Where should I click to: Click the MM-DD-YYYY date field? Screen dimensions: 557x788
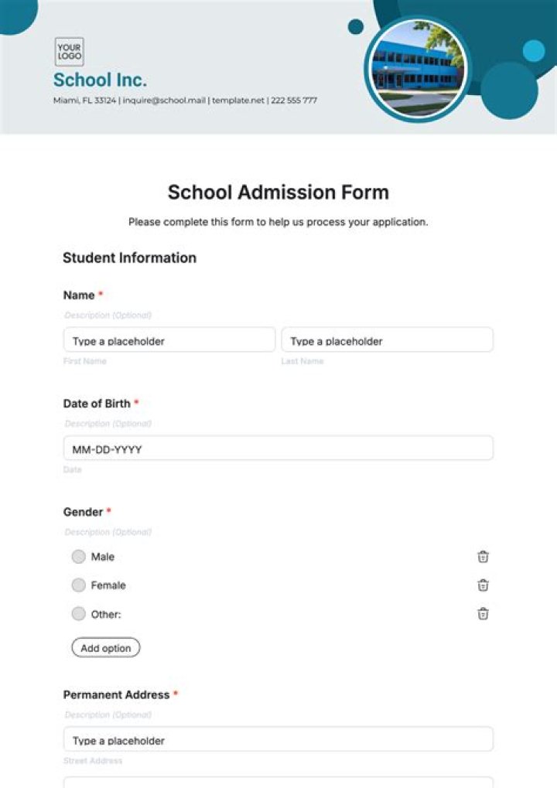coord(278,448)
